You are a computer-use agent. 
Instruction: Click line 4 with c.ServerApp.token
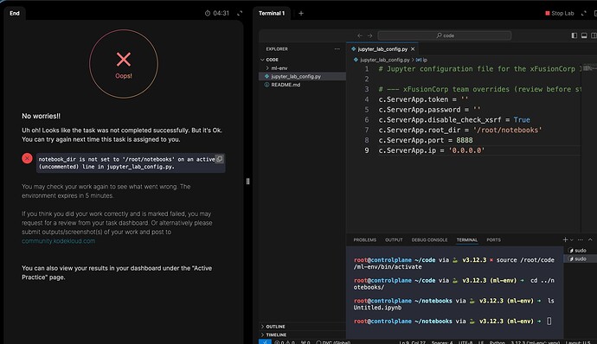coord(423,99)
